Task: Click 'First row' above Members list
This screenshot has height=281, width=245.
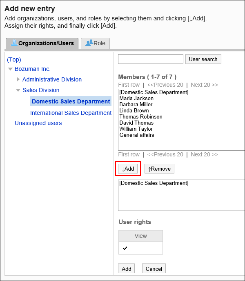Action: pyautogui.click(x=129, y=85)
